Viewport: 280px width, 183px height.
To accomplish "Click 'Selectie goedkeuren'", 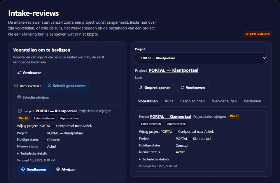I will point(66,86).
